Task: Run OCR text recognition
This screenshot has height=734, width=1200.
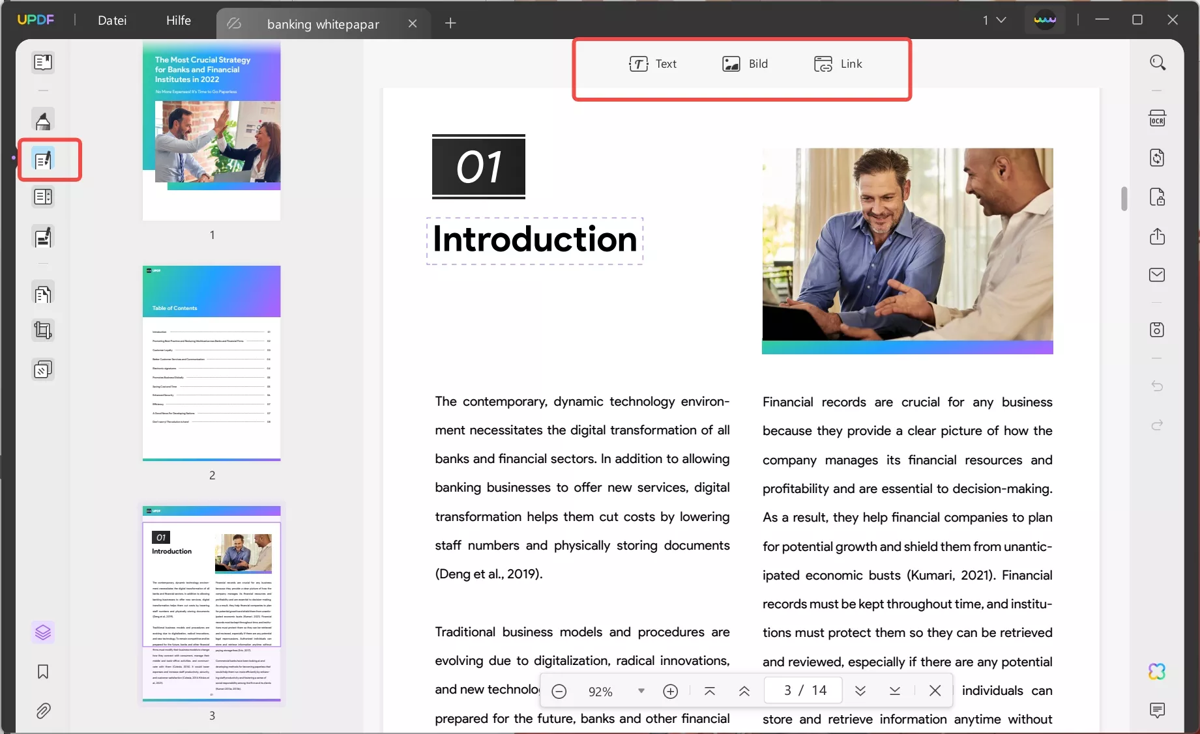Action: pos(1158,119)
